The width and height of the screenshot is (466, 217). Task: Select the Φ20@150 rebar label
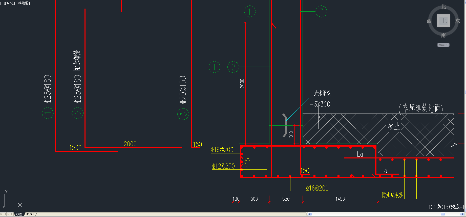coord(183,90)
